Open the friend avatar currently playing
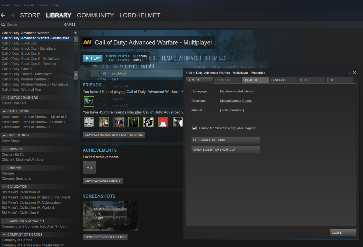Viewport: 363px width, 247px height. (89, 102)
